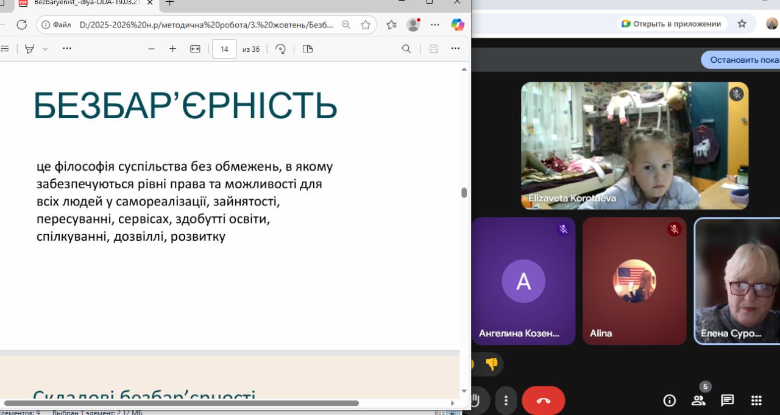Image resolution: width=780 pixels, height=415 pixels.
Task: Open the meeting chat panel
Action: [727, 400]
